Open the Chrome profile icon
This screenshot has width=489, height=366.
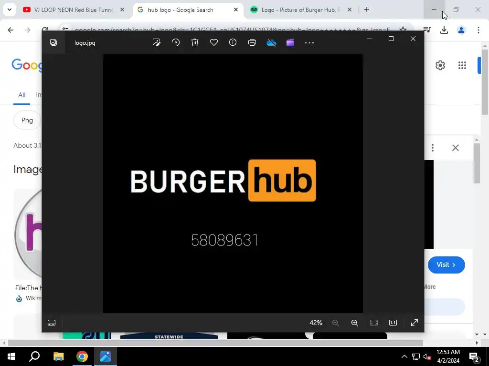click(461, 30)
